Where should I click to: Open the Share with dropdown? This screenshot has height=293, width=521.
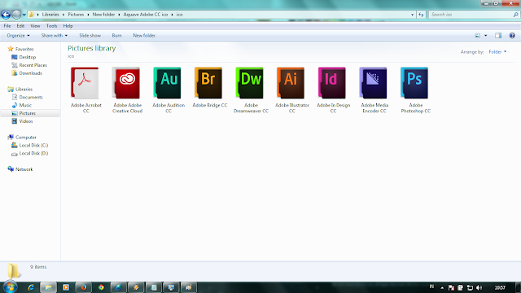[x=55, y=36]
